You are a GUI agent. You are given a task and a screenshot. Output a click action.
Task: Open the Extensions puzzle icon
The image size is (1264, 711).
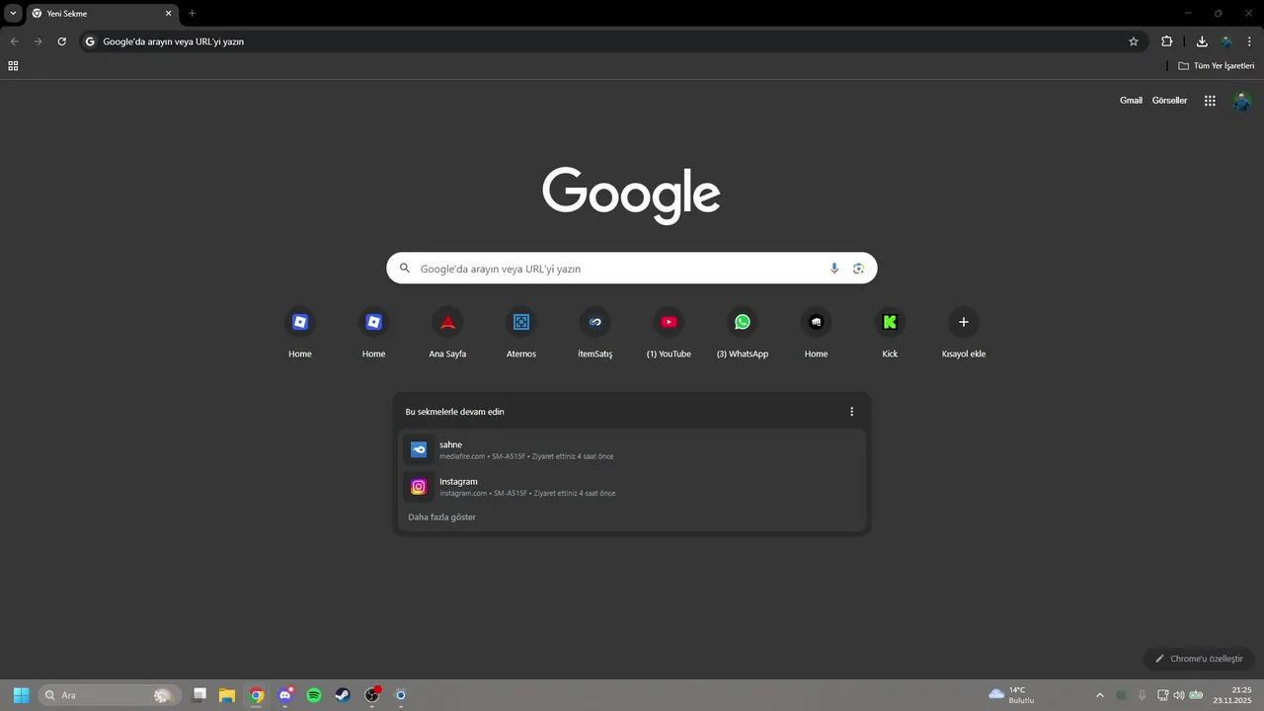1166,41
